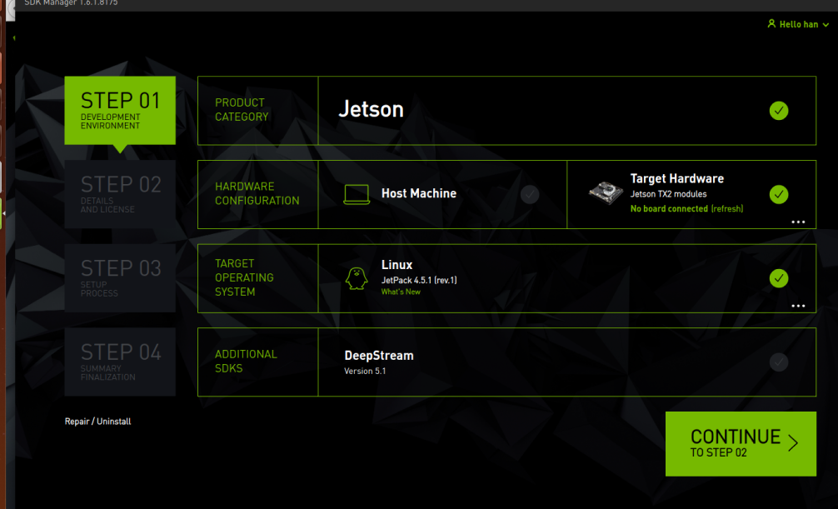Screen dimensions: 838x509
Task: Click the Additional SDKs label
Action: tap(246, 362)
